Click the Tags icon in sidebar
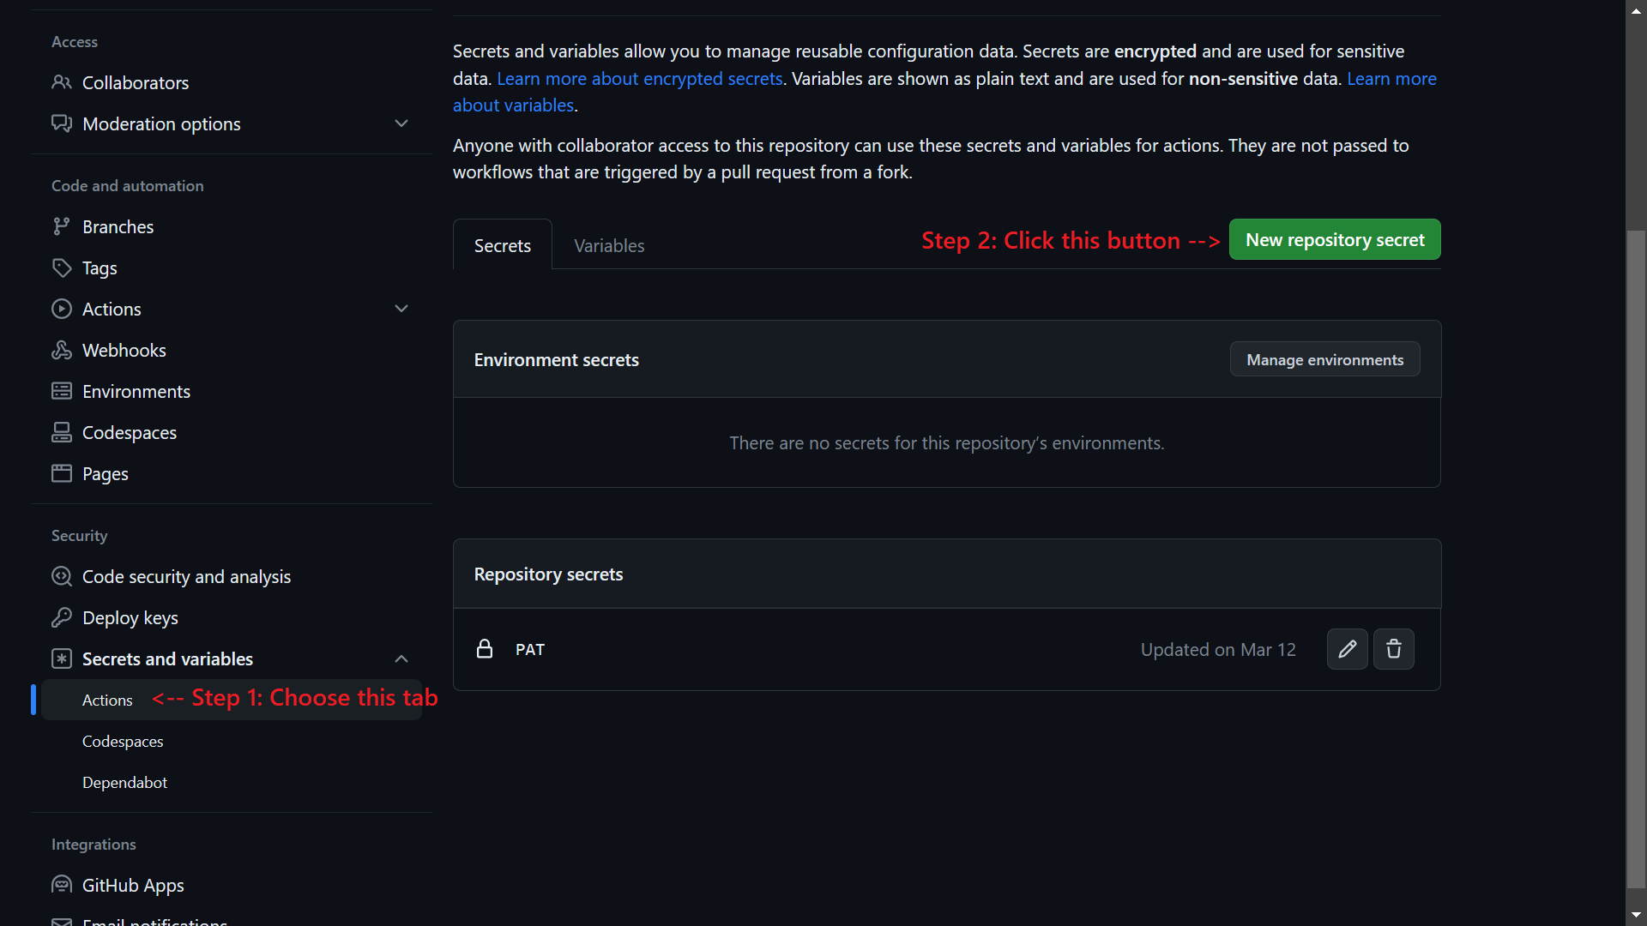 [62, 268]
